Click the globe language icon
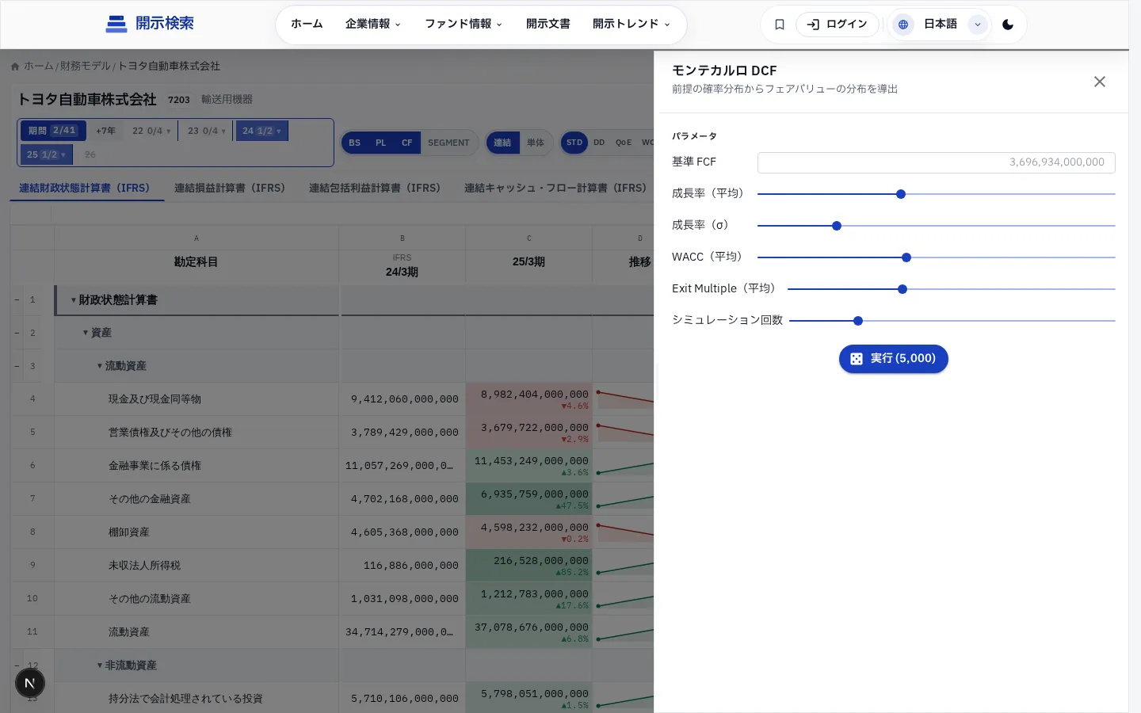Screen dimensions: 1141x713 coord(902,25)
